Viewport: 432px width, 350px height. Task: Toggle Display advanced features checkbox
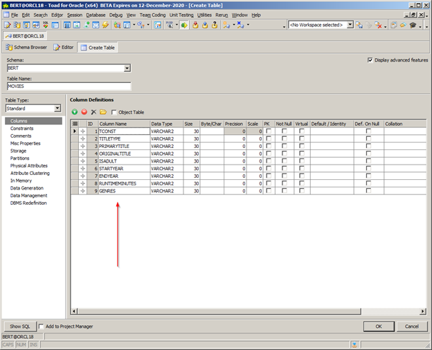click(370, 60)
